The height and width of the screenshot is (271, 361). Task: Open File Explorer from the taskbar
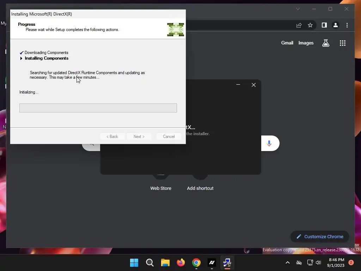click(165, 263)
